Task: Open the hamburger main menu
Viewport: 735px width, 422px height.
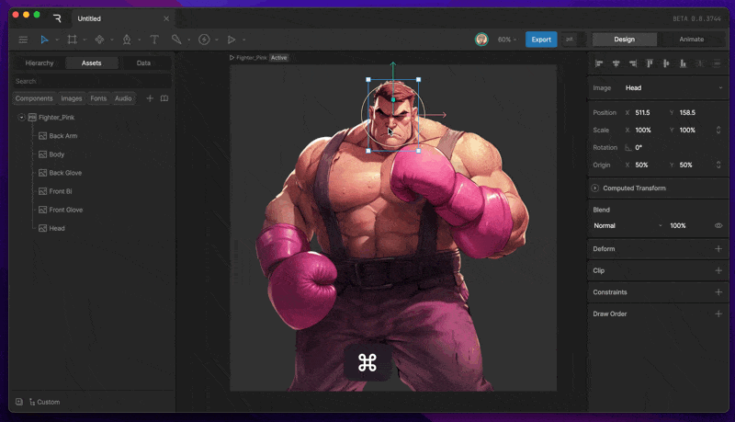Action: pyautogui.click(x=23, y=40)
